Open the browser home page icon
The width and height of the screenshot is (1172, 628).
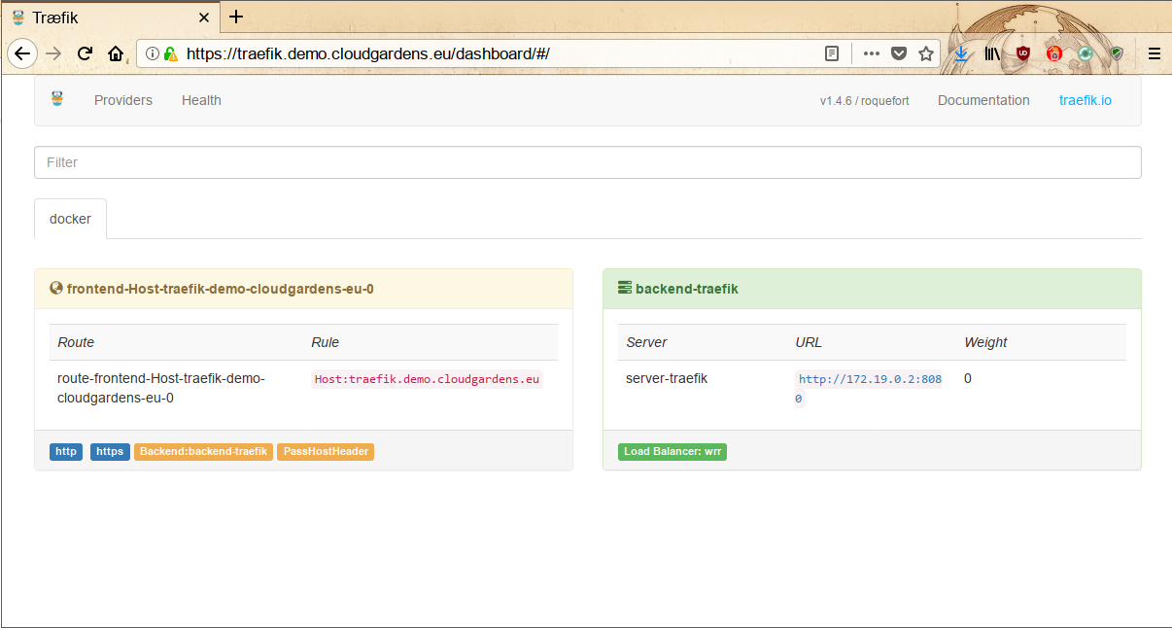116,53
